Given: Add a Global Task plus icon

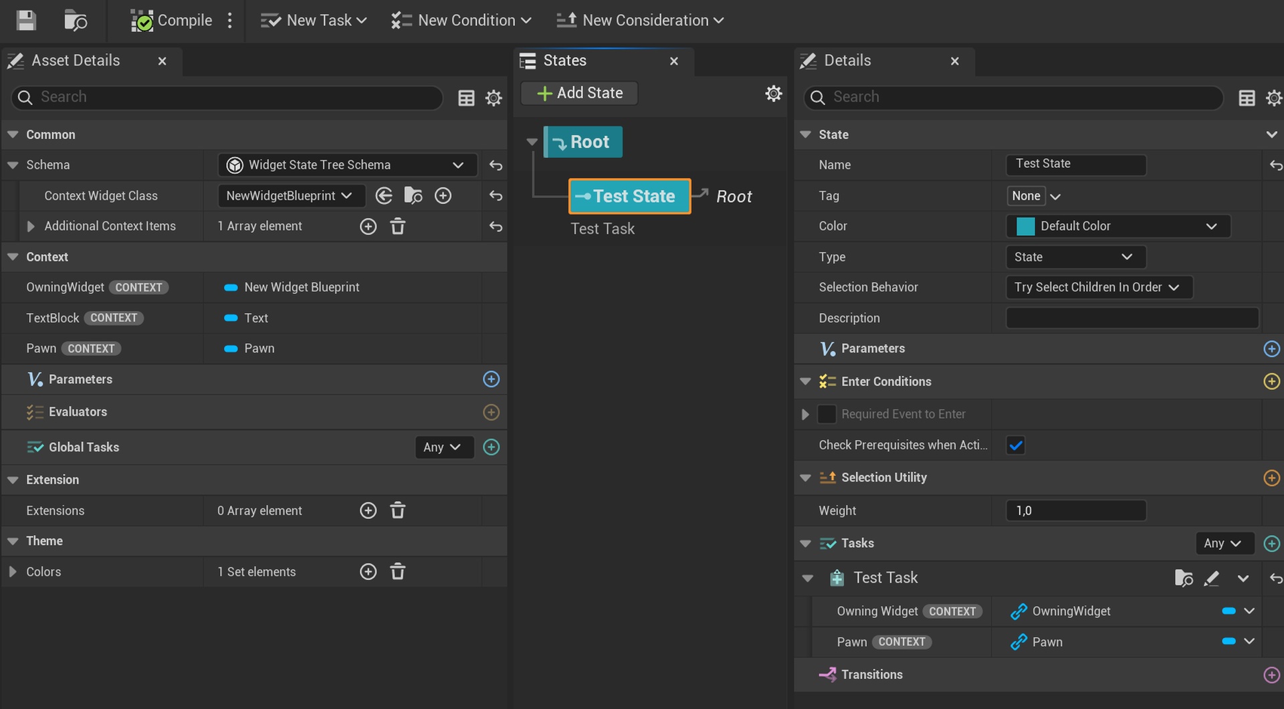Looking at the screenshot, I should point(491,447).
